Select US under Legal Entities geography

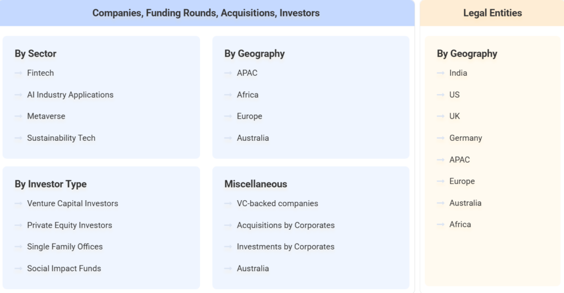pos(454,95)
